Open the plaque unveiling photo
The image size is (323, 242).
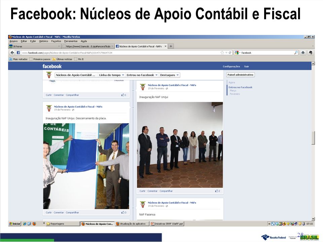pyautogui.click(x=86, y=166)
